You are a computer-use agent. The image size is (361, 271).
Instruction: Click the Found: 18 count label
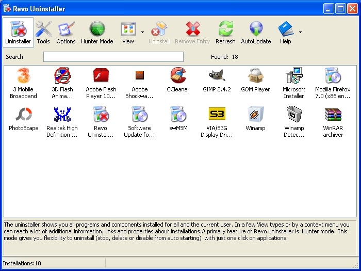(224, 57)
